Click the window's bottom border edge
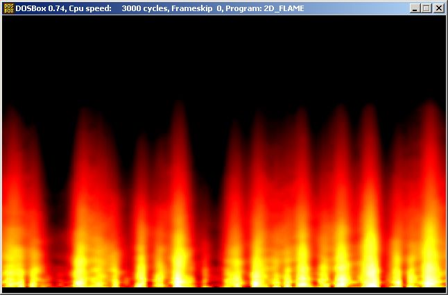 tap(223, 294)
